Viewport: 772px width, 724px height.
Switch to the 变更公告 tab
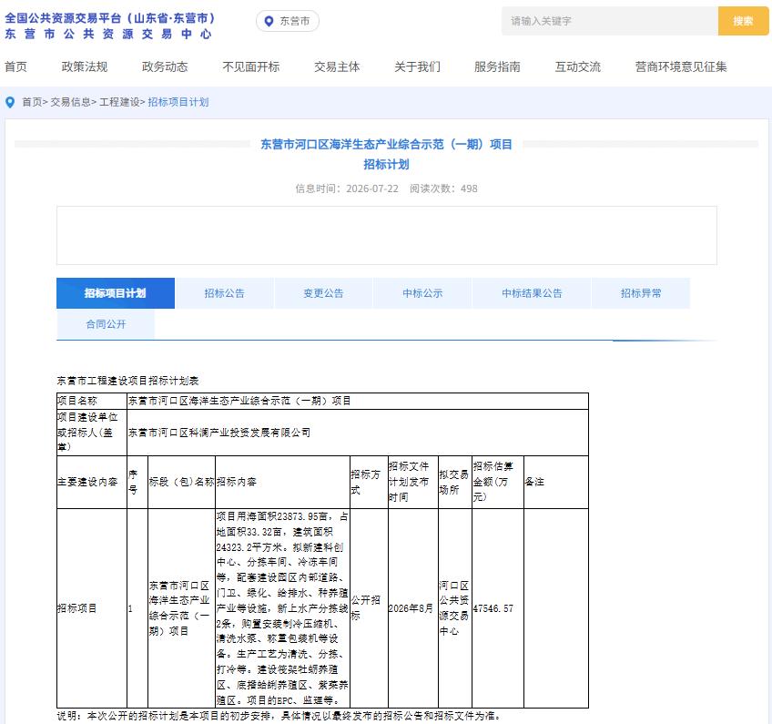(323, 293)
